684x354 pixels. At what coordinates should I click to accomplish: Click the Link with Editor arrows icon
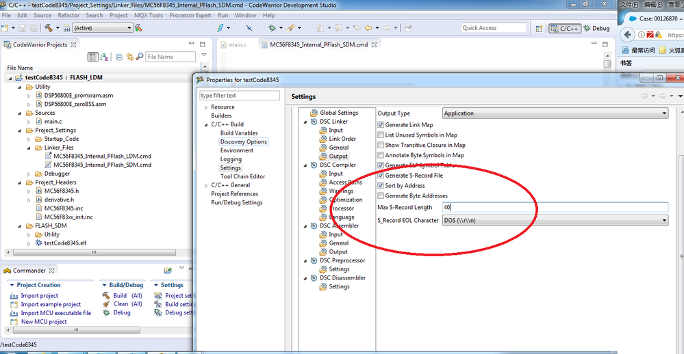(x=129, y=57)
